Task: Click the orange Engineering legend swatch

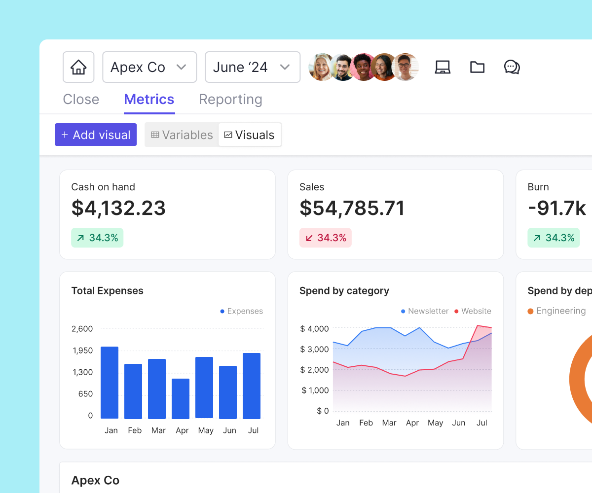Action: [531, 311]
